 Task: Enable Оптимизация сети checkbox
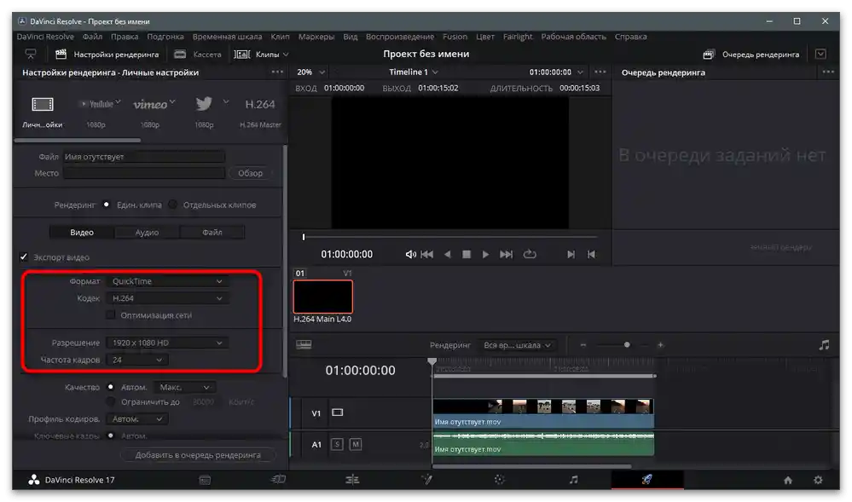(x=110, y=315)
